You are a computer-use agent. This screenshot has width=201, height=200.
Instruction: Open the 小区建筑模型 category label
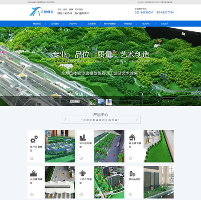tap(36, 181)
